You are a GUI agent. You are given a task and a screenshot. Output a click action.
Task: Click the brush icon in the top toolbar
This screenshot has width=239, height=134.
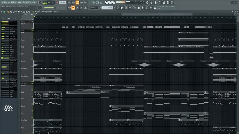(x=77, y=8)
